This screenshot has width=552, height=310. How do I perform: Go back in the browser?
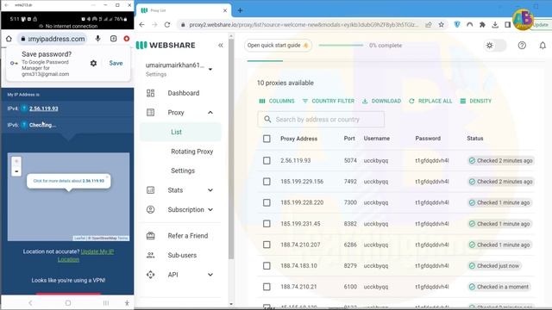pos(141,25)
